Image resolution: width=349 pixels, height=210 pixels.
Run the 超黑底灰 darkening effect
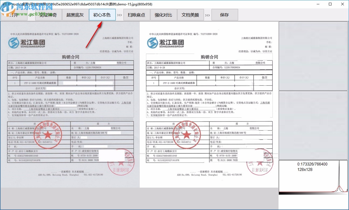point(75,15)
